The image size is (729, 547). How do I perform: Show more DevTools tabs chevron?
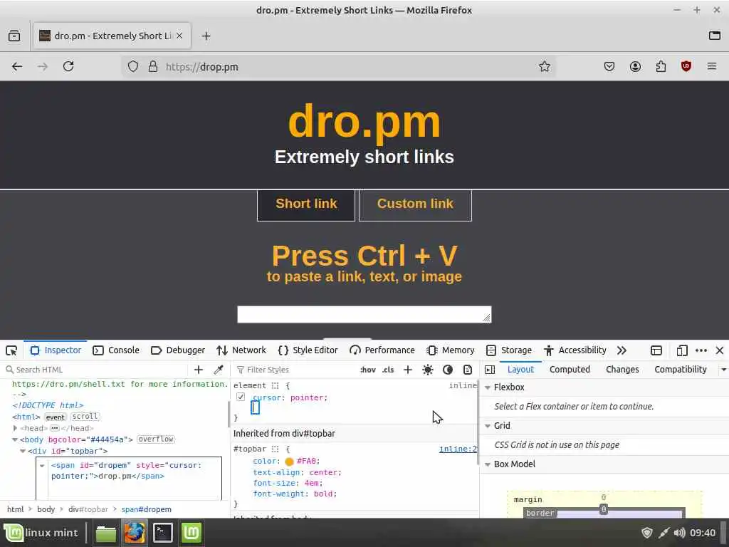tap(622, 350)
